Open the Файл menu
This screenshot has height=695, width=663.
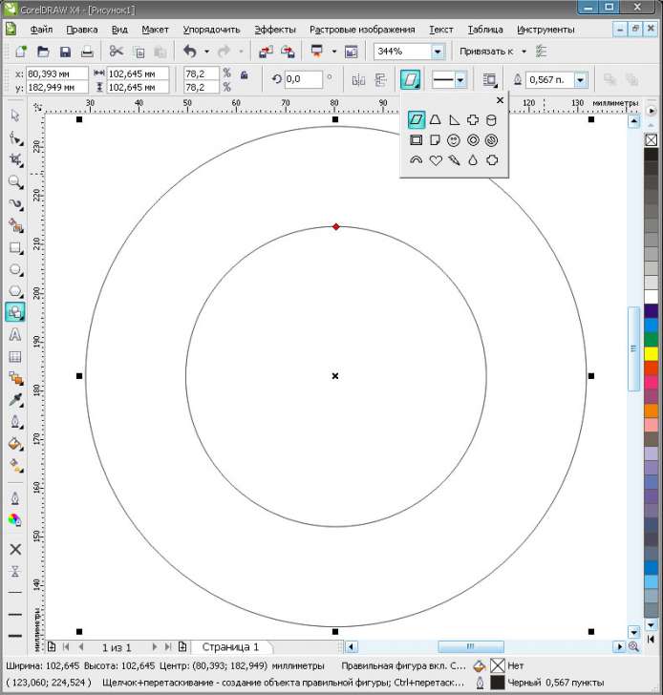(41, 30)
